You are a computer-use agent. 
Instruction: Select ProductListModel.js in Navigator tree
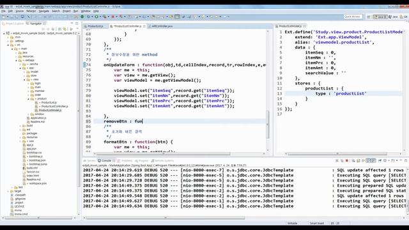50,111
